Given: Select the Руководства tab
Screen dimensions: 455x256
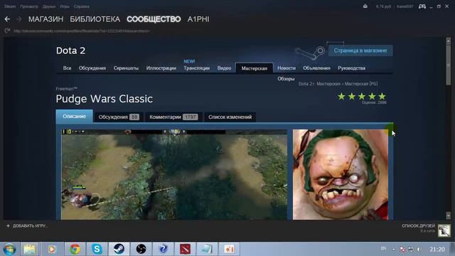Looking at the screenshot, I should pos(351,68).
